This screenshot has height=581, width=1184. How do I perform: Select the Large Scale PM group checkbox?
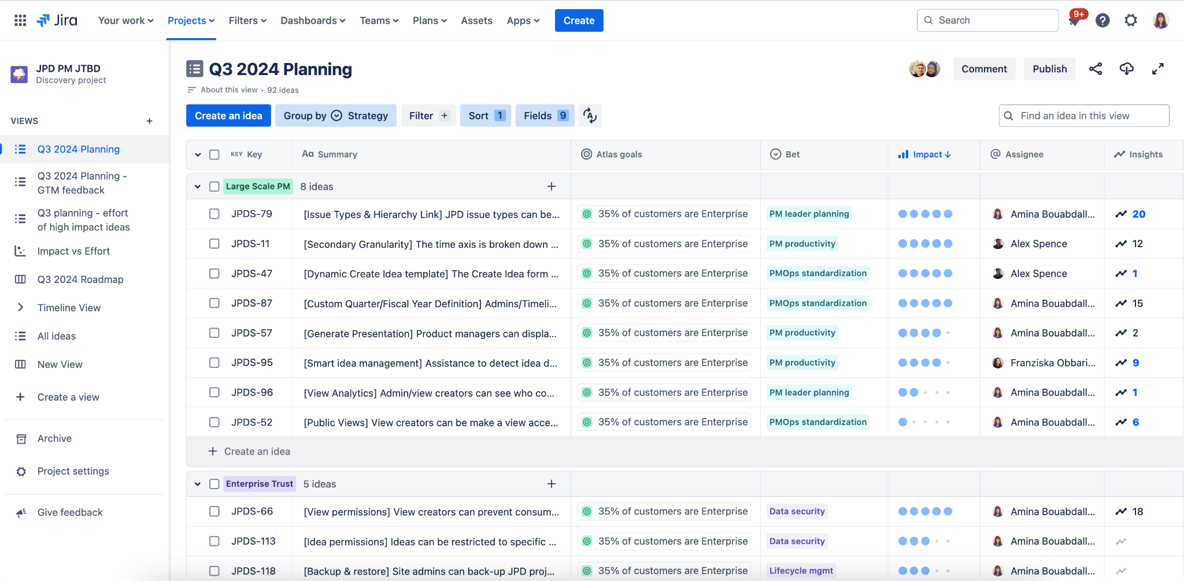click(214, 187)
